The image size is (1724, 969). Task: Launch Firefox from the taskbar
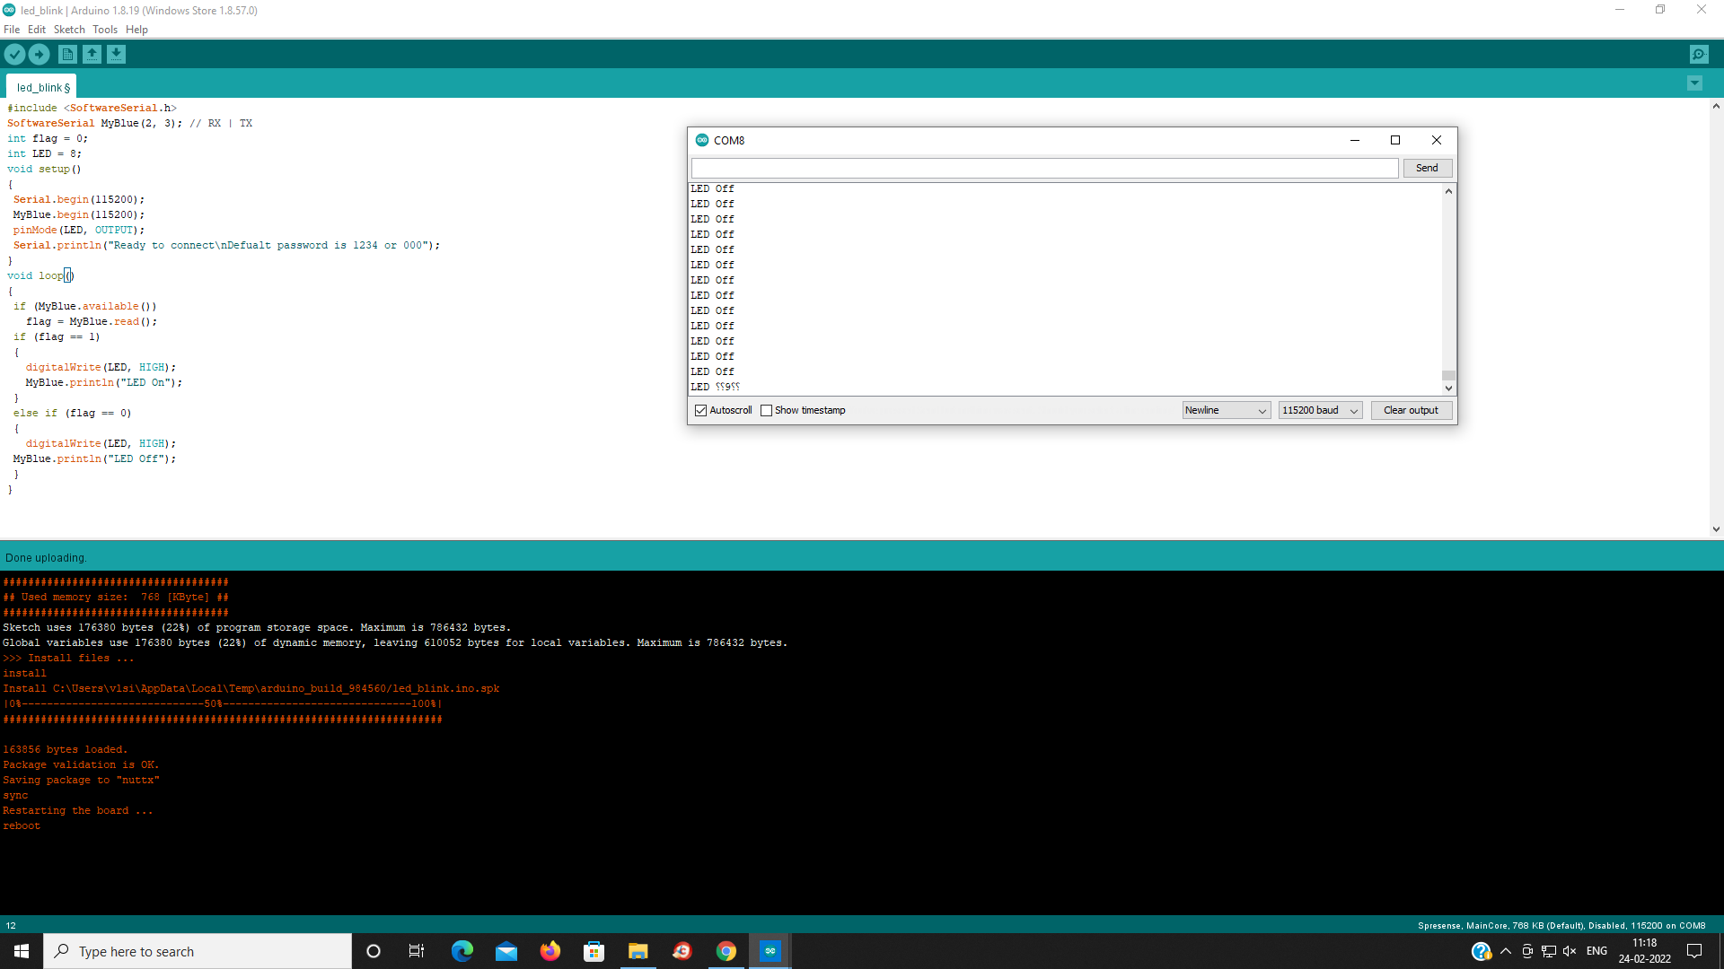(550, 951)
